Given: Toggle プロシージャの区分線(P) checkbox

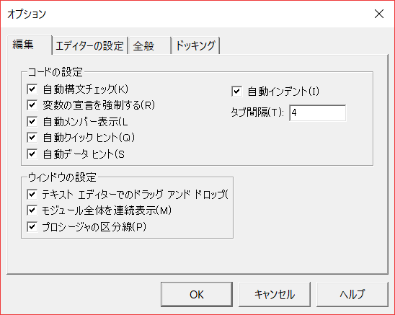Looking at the screenshot, I should 32,227.
